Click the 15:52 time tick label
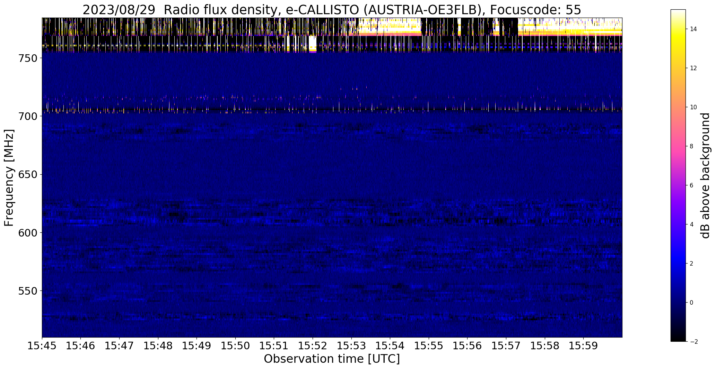The width and height of the screenshot is (716, 369). 313,345
